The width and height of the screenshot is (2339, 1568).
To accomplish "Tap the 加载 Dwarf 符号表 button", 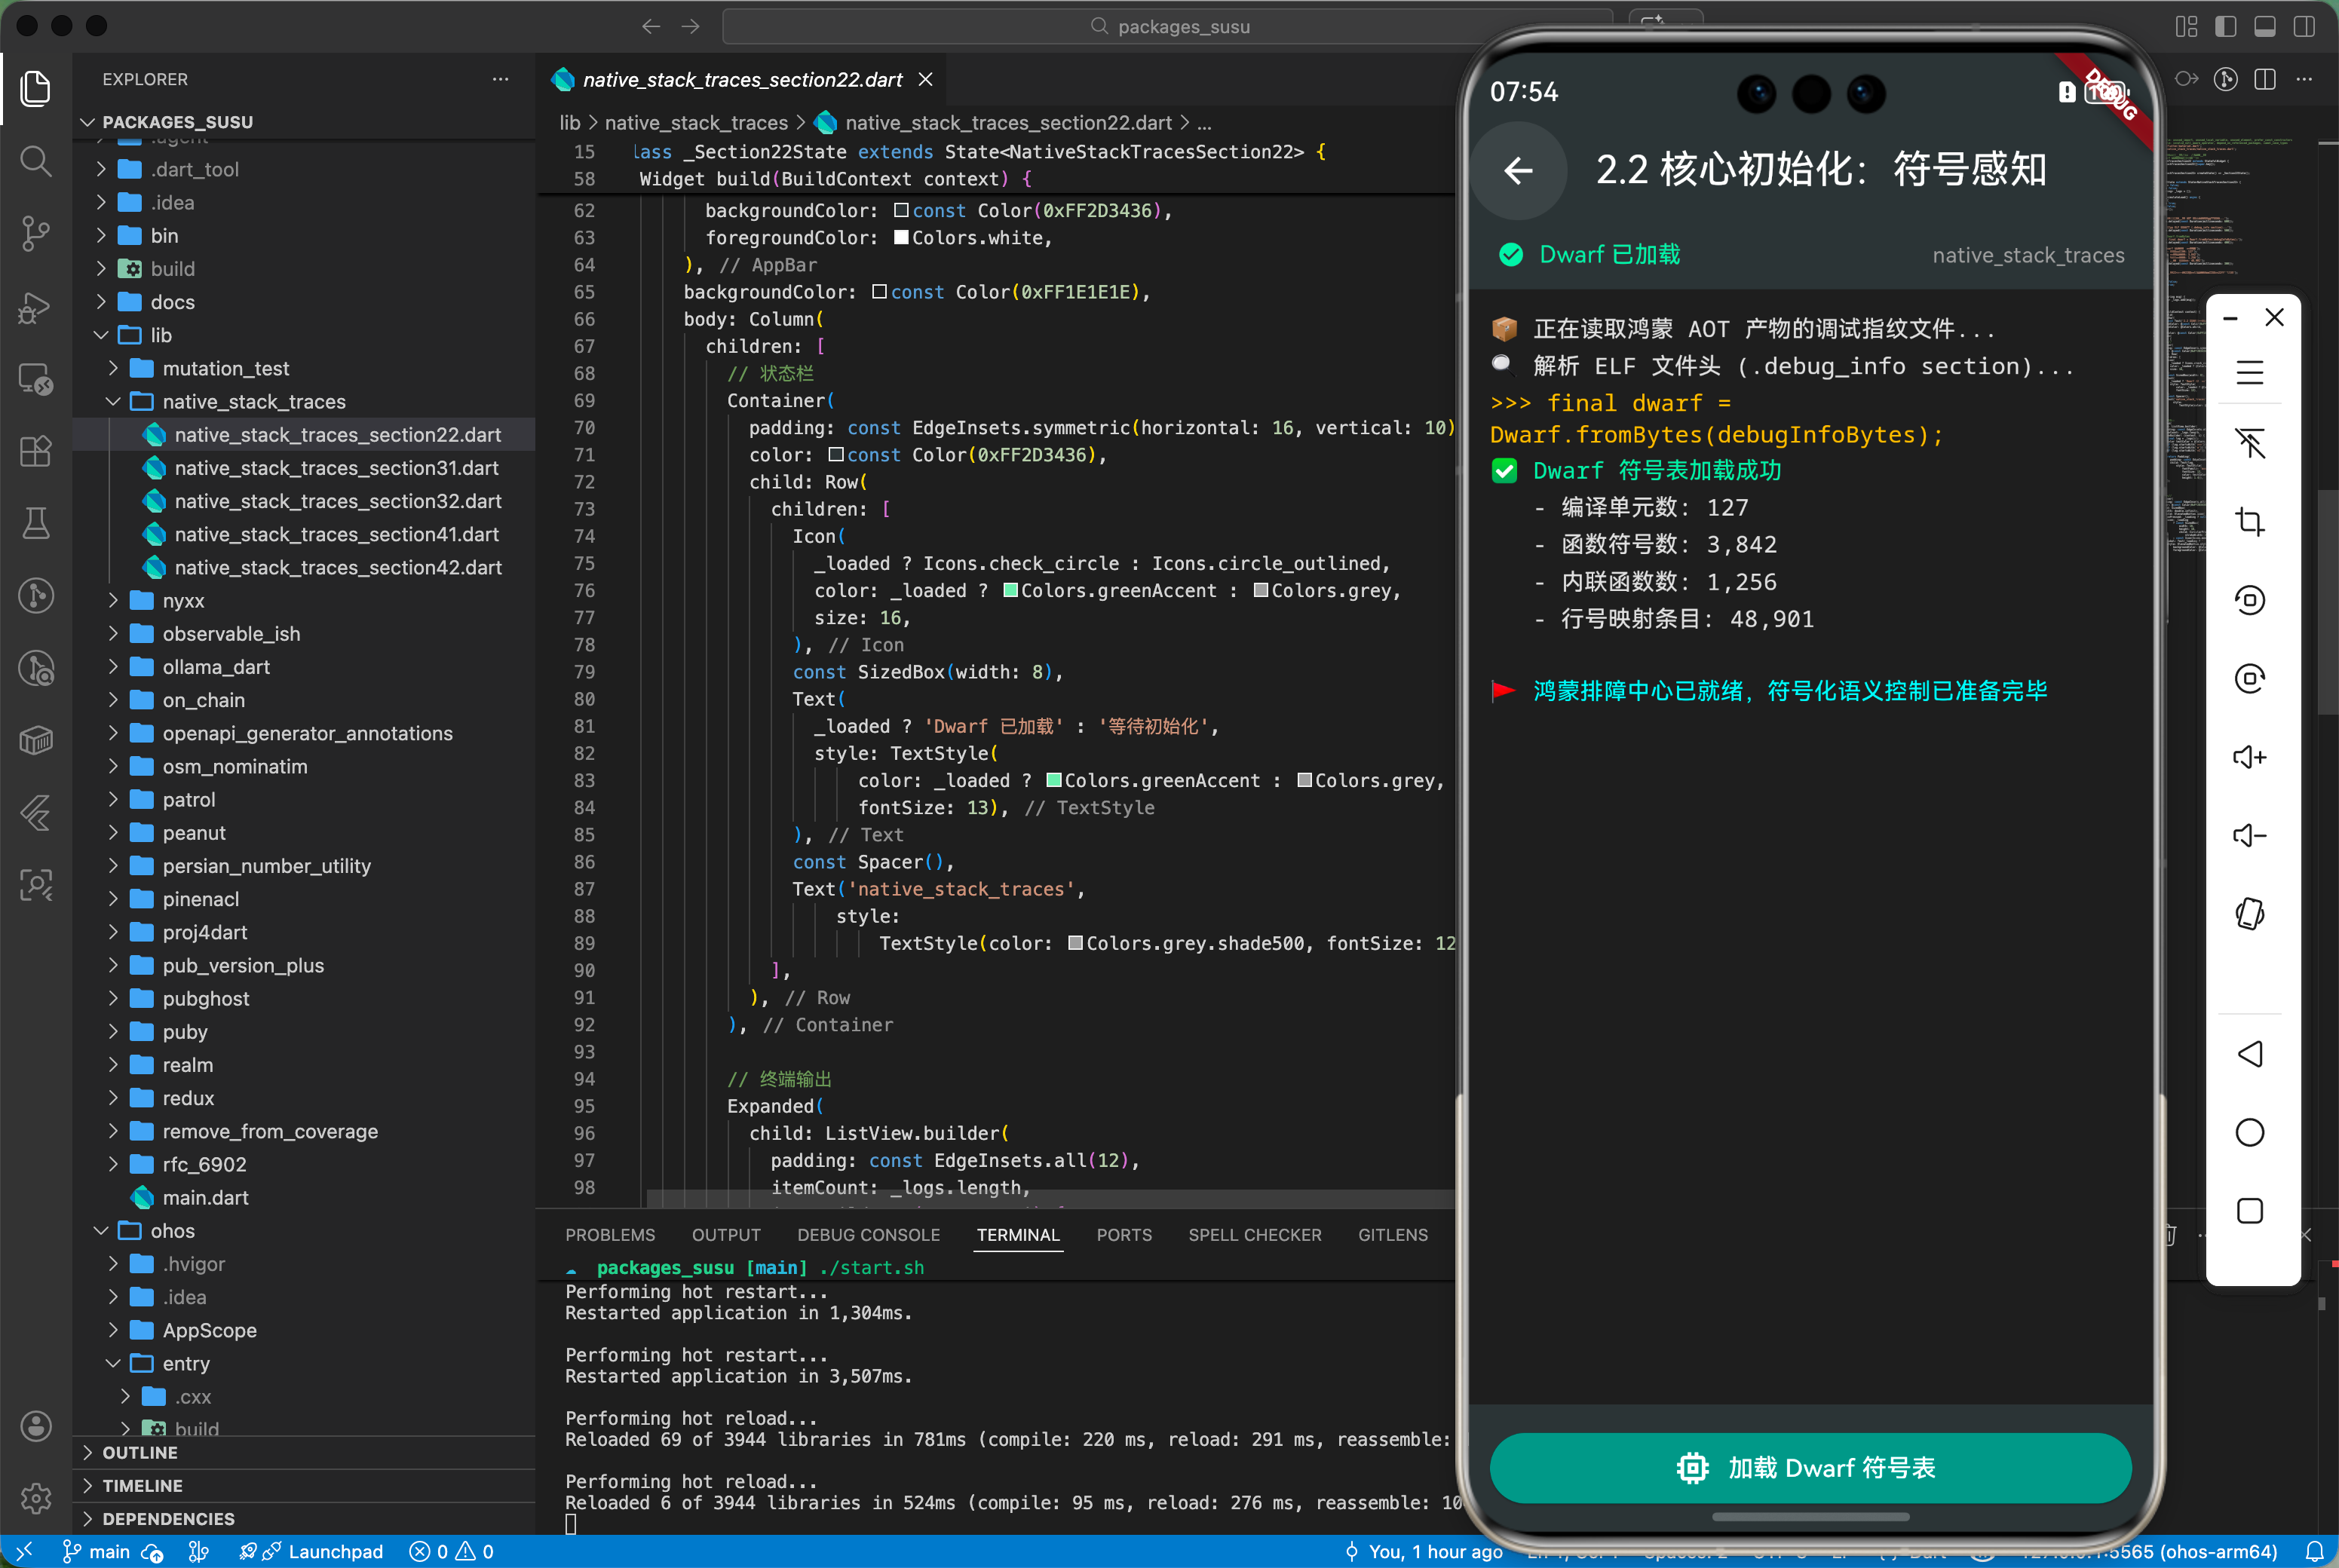I will pyautogui.click(x=1810, y=1467).
